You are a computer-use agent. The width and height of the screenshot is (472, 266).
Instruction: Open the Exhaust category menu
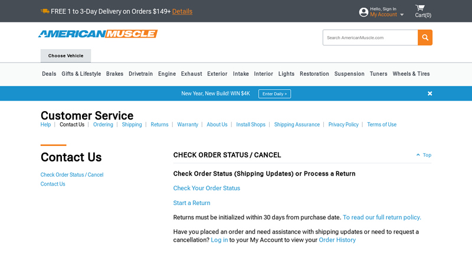pos(191,74)
